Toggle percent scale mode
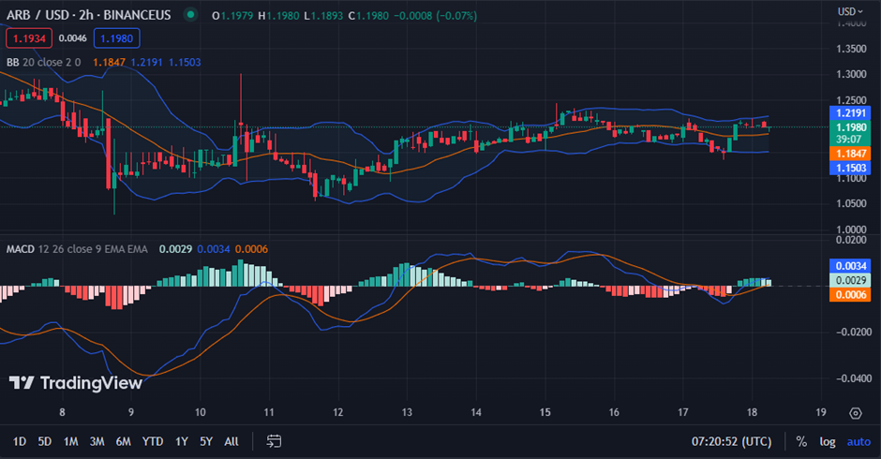This screenshot has width=881, height=459. 801,441
